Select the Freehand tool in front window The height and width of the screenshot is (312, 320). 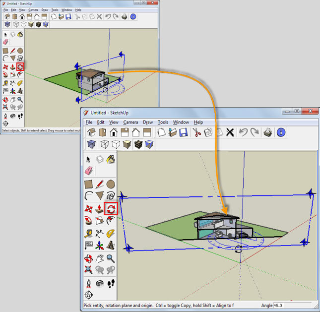(111, 195)
